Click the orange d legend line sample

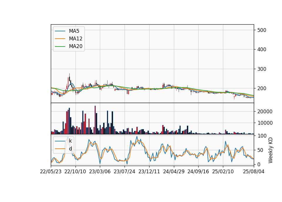click(x=60, y=149)
